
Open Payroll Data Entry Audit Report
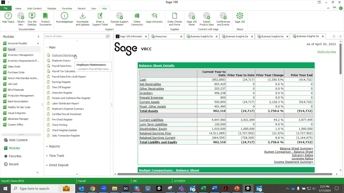point(69,77)
